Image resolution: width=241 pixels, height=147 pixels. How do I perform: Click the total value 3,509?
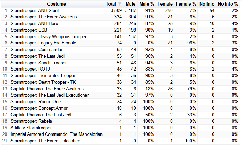pos(116,10)
